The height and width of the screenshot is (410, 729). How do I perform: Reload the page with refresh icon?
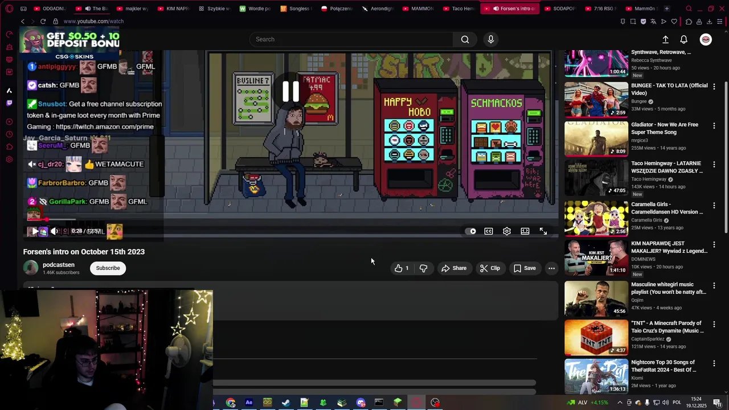[x=43, y=21]
